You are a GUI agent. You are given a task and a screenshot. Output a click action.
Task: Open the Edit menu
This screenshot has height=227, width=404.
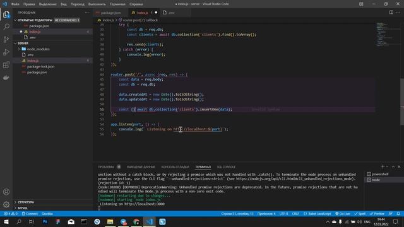[x=29, y=4]
